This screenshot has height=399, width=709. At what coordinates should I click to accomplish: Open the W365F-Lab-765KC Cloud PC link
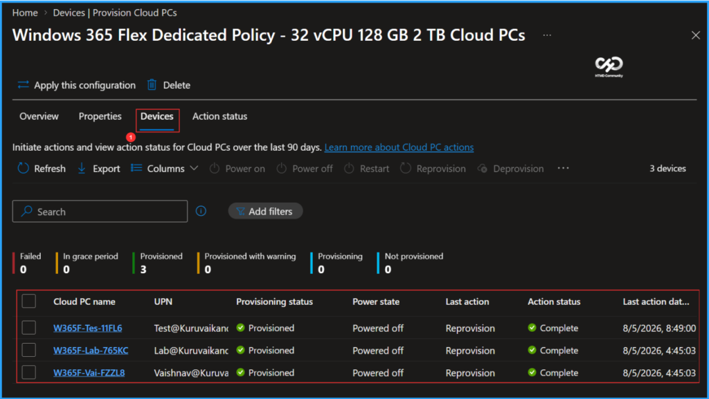tap(91, 351)
